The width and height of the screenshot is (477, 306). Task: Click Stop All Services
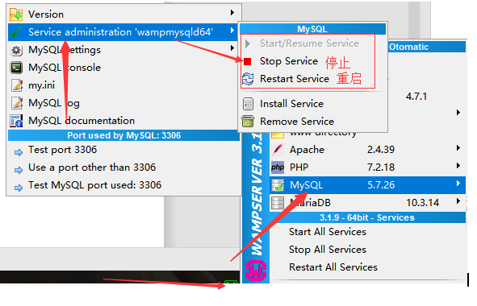pos(328,250)
